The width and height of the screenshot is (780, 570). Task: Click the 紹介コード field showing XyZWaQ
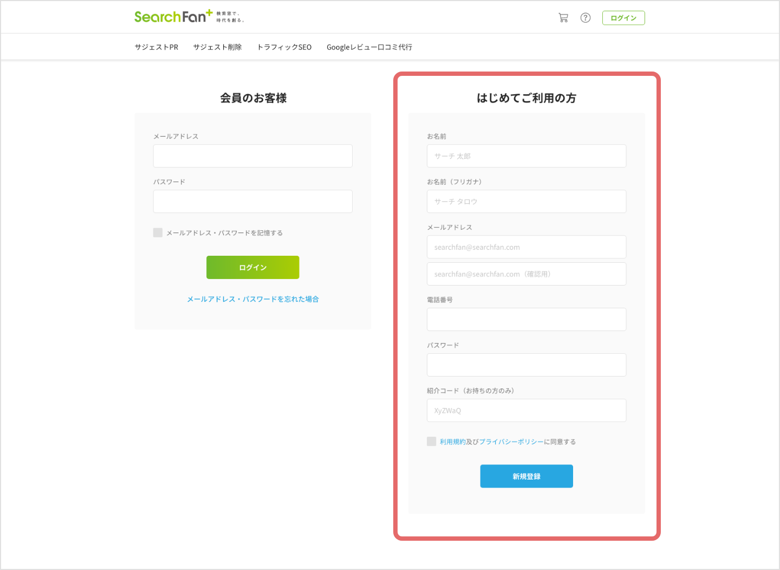pos(526,411)
